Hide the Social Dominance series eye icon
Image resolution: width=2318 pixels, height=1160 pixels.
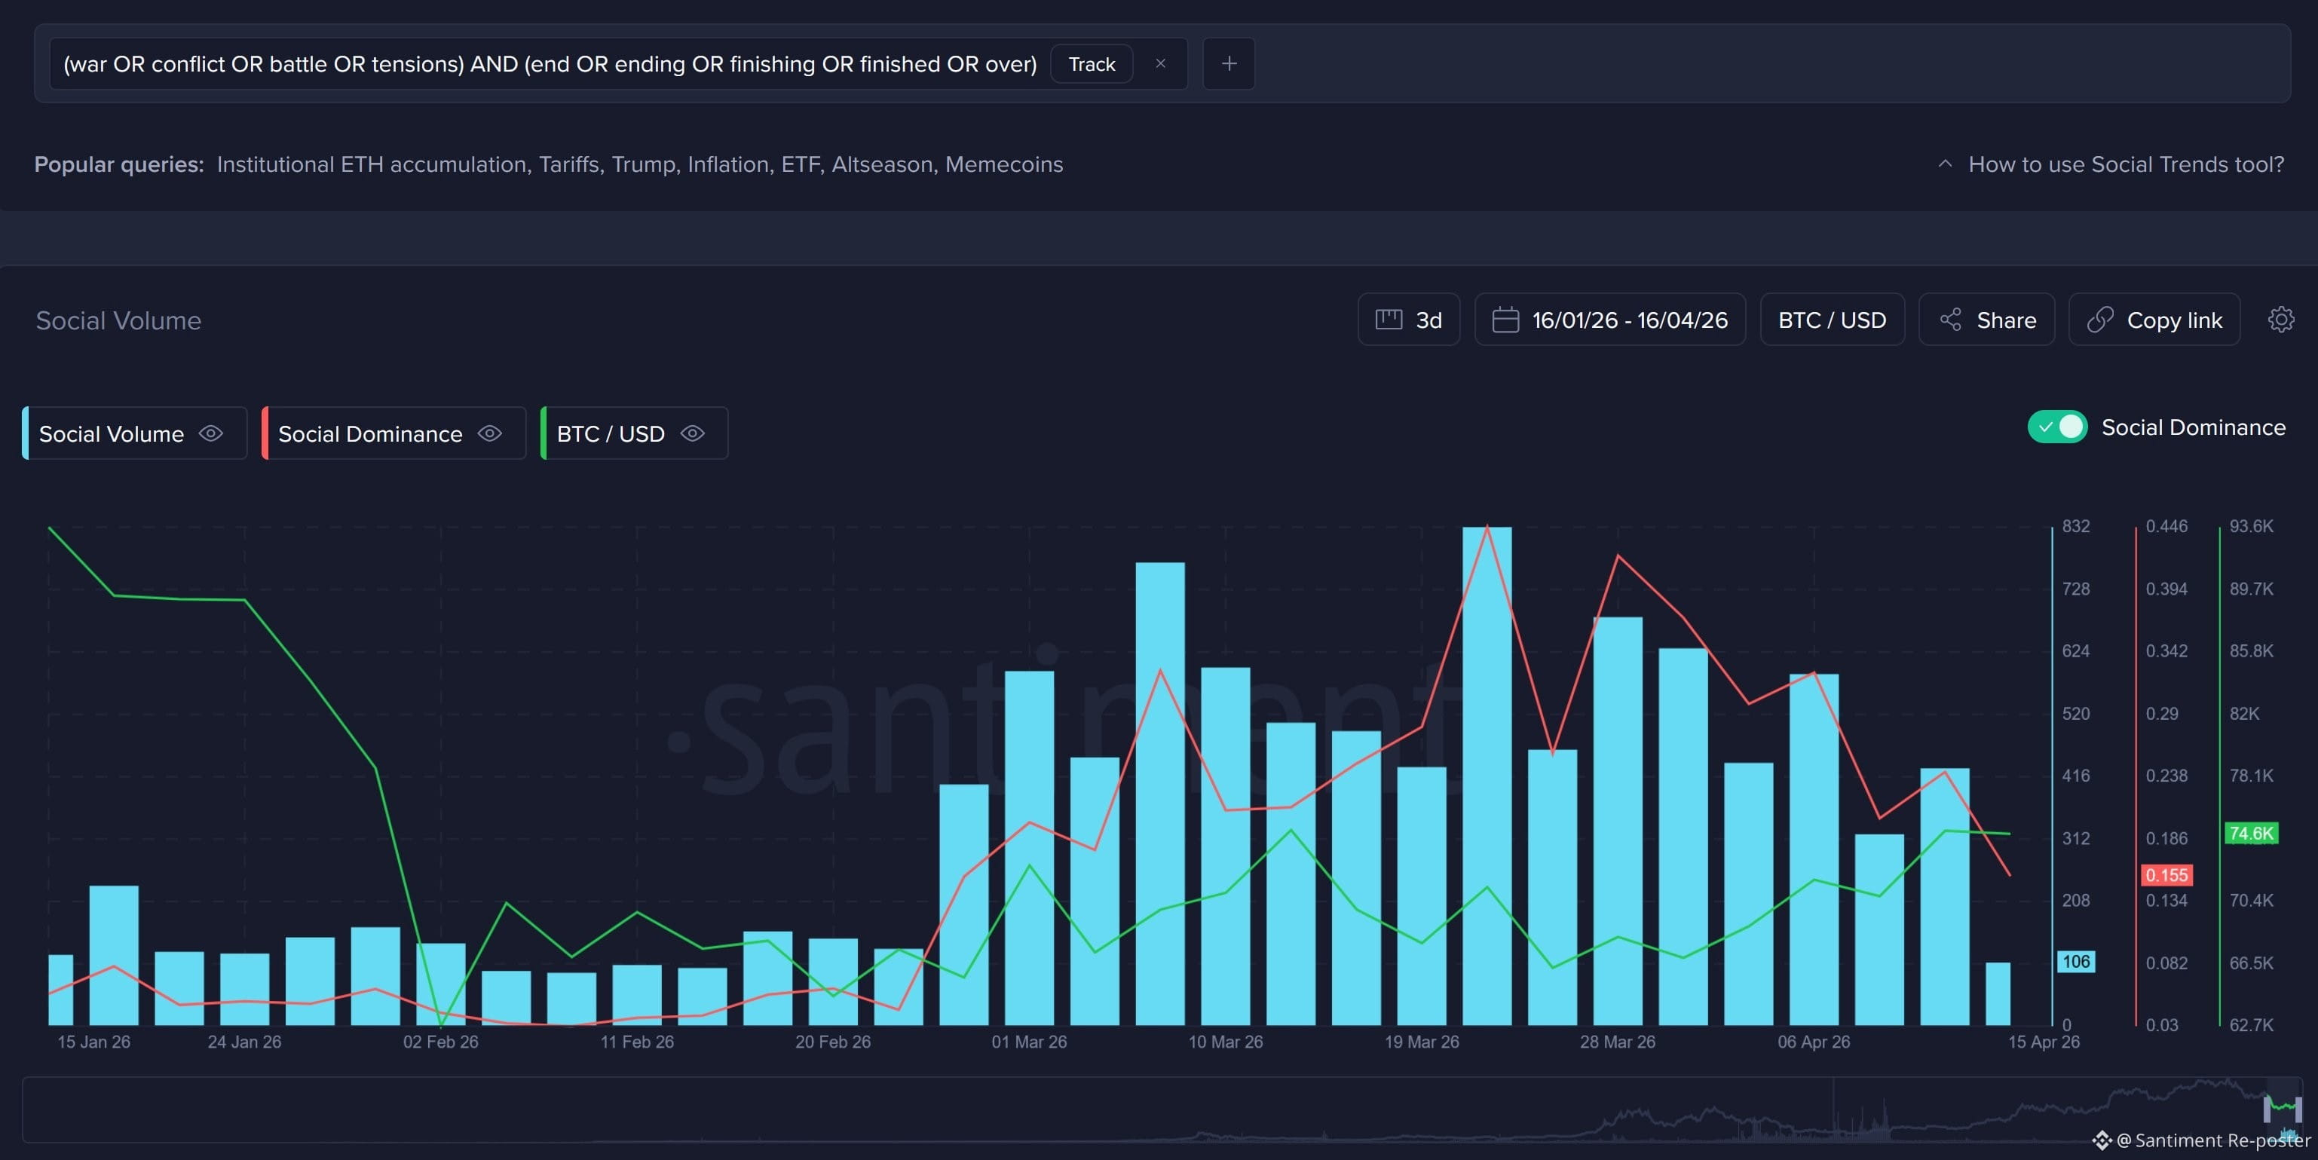489,433
